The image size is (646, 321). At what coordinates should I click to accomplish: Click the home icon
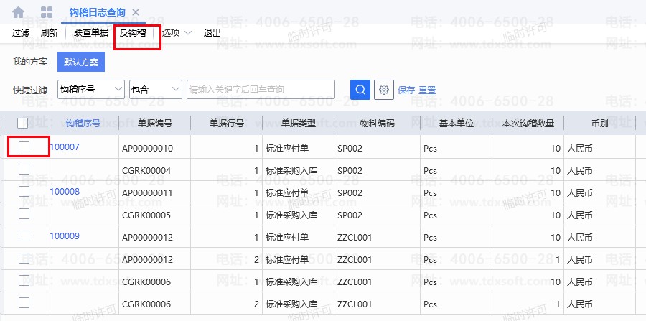18,12
